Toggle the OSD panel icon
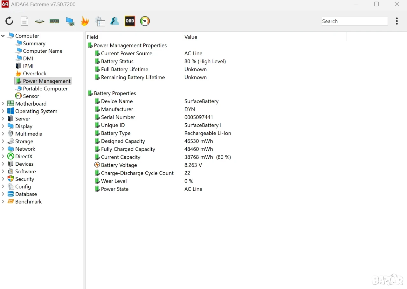Viewport: 407px width, 289px height. [x=130, y=21]
